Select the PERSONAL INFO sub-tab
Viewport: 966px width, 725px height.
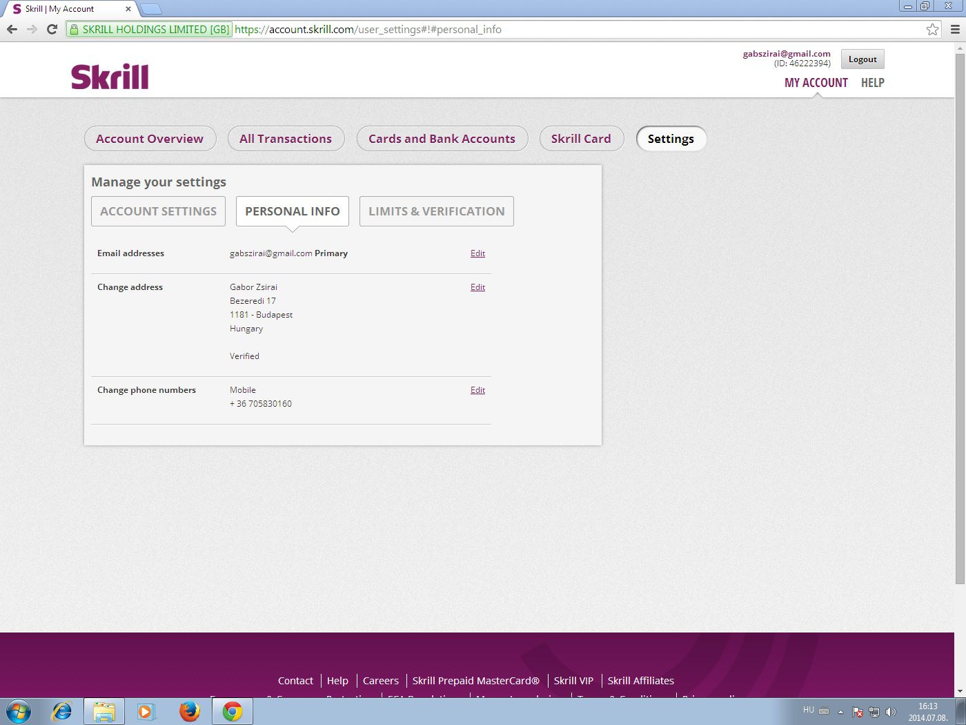(293, 211)
